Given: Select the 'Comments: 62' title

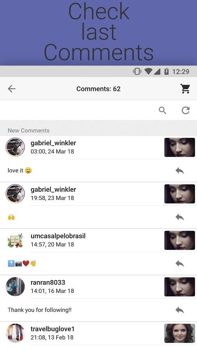Looking at the screenshot, I should 98,89.
